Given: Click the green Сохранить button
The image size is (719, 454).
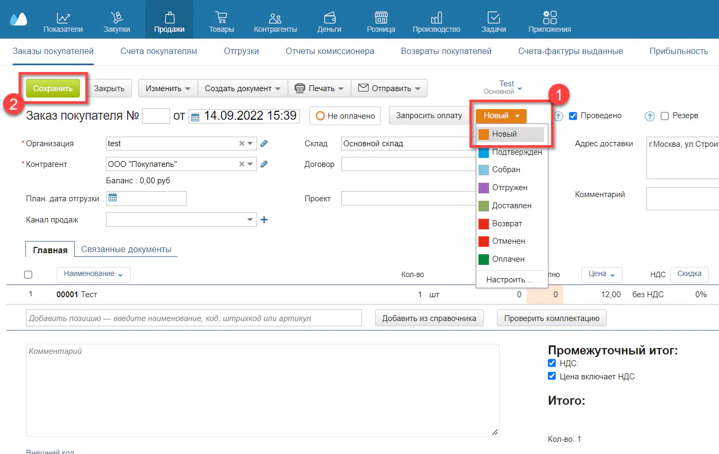Looking at the screenshot, I should point(53,88).
